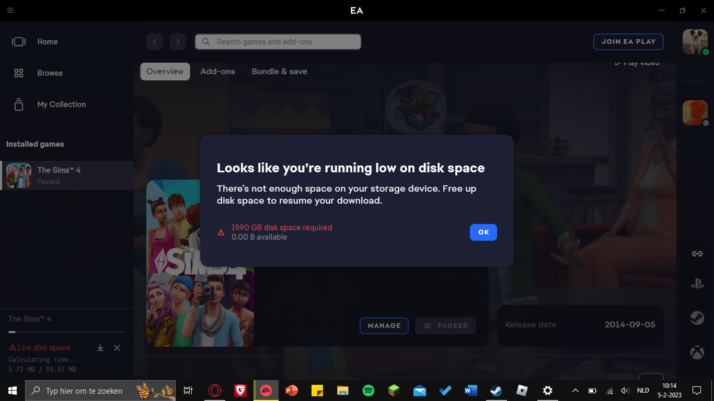Open Steam from the taskbar

point(497,391)
